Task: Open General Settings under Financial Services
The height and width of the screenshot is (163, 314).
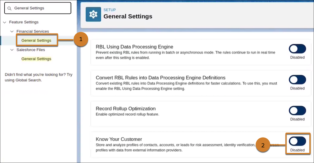Action: click(36, 40)
